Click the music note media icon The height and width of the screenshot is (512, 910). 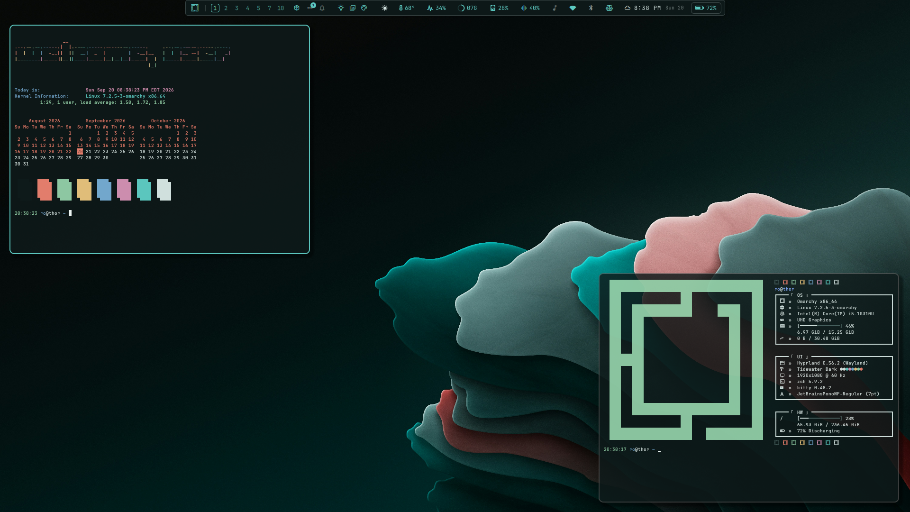pyautogui.click(x=555, y=8)
